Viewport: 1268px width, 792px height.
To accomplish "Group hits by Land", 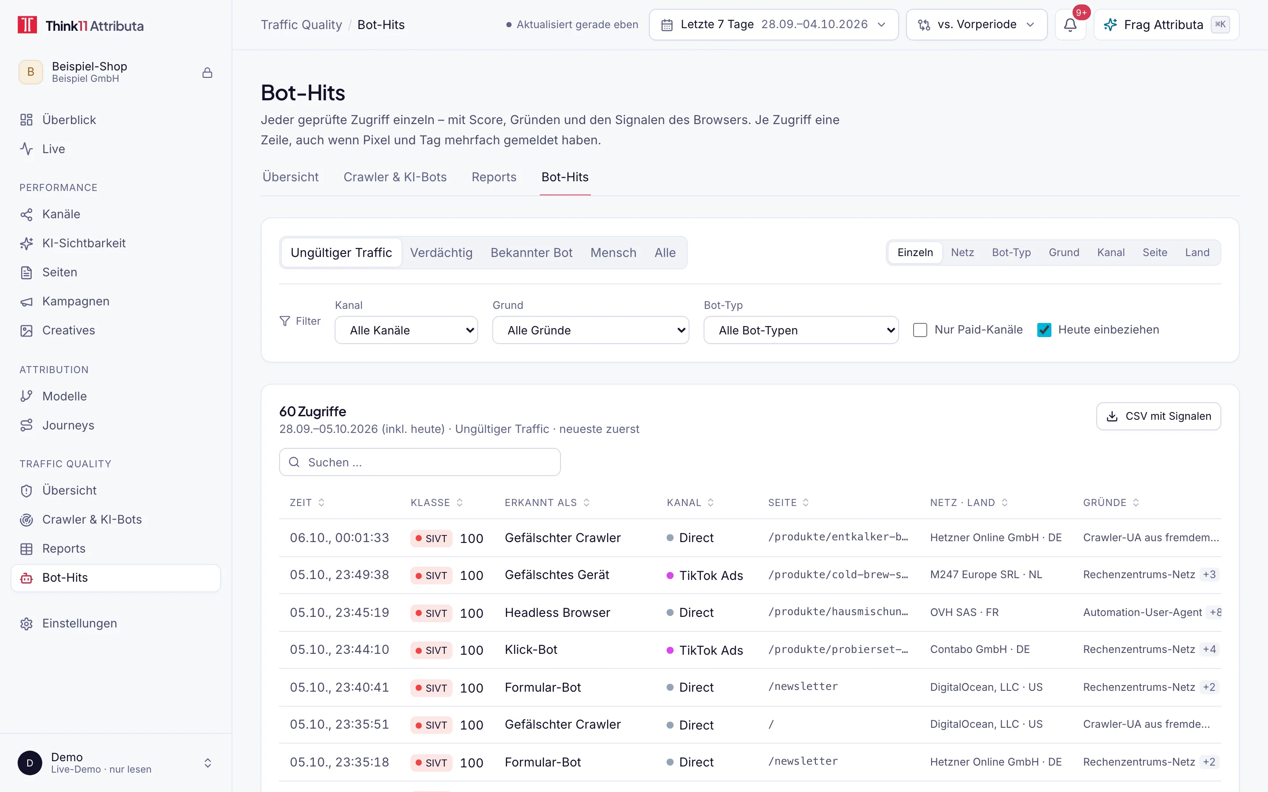I will pos(1197,253).
